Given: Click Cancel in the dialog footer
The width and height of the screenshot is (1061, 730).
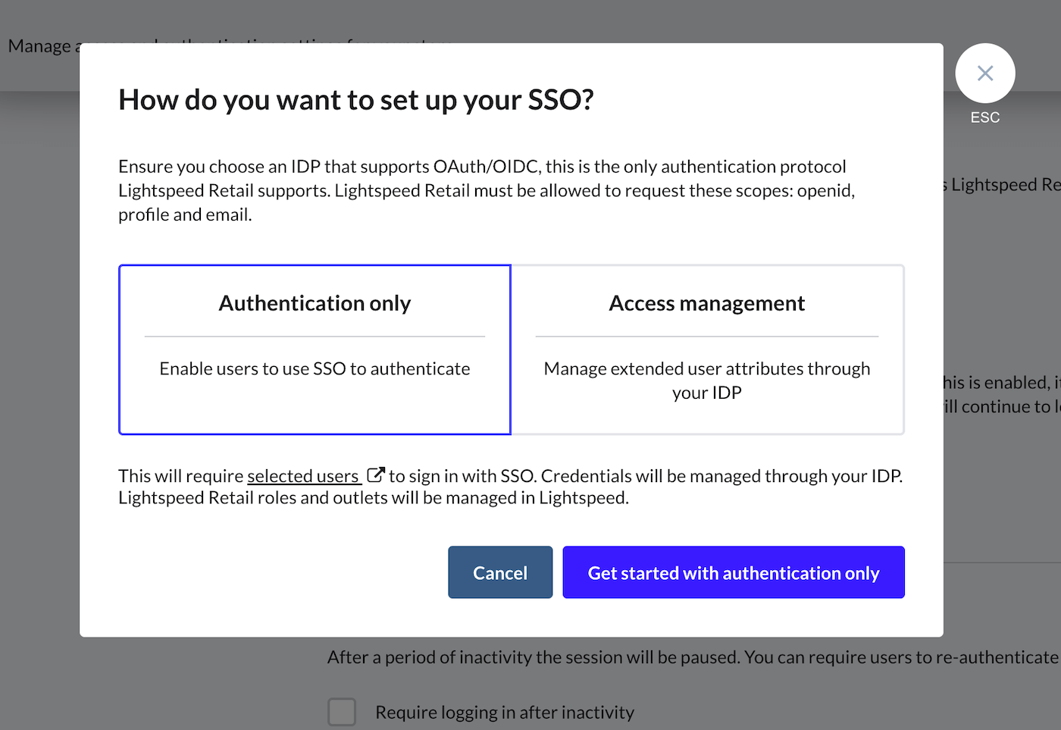Looking at the screenshot, I should coord(500,572).
